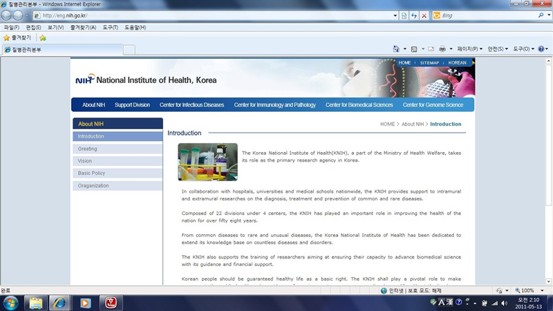Click About NIH in breadcrumb
The image size is (553, 311).
[412, 124]
